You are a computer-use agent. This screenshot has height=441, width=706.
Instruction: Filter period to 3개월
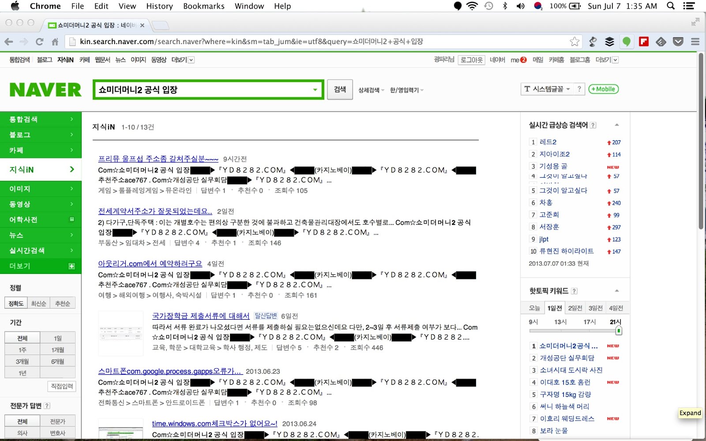point(23,361)
